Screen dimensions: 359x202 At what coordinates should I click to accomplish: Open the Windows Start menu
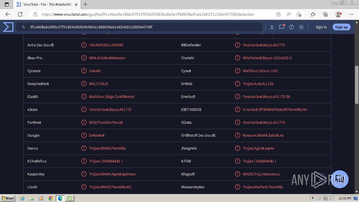(8, 198)
